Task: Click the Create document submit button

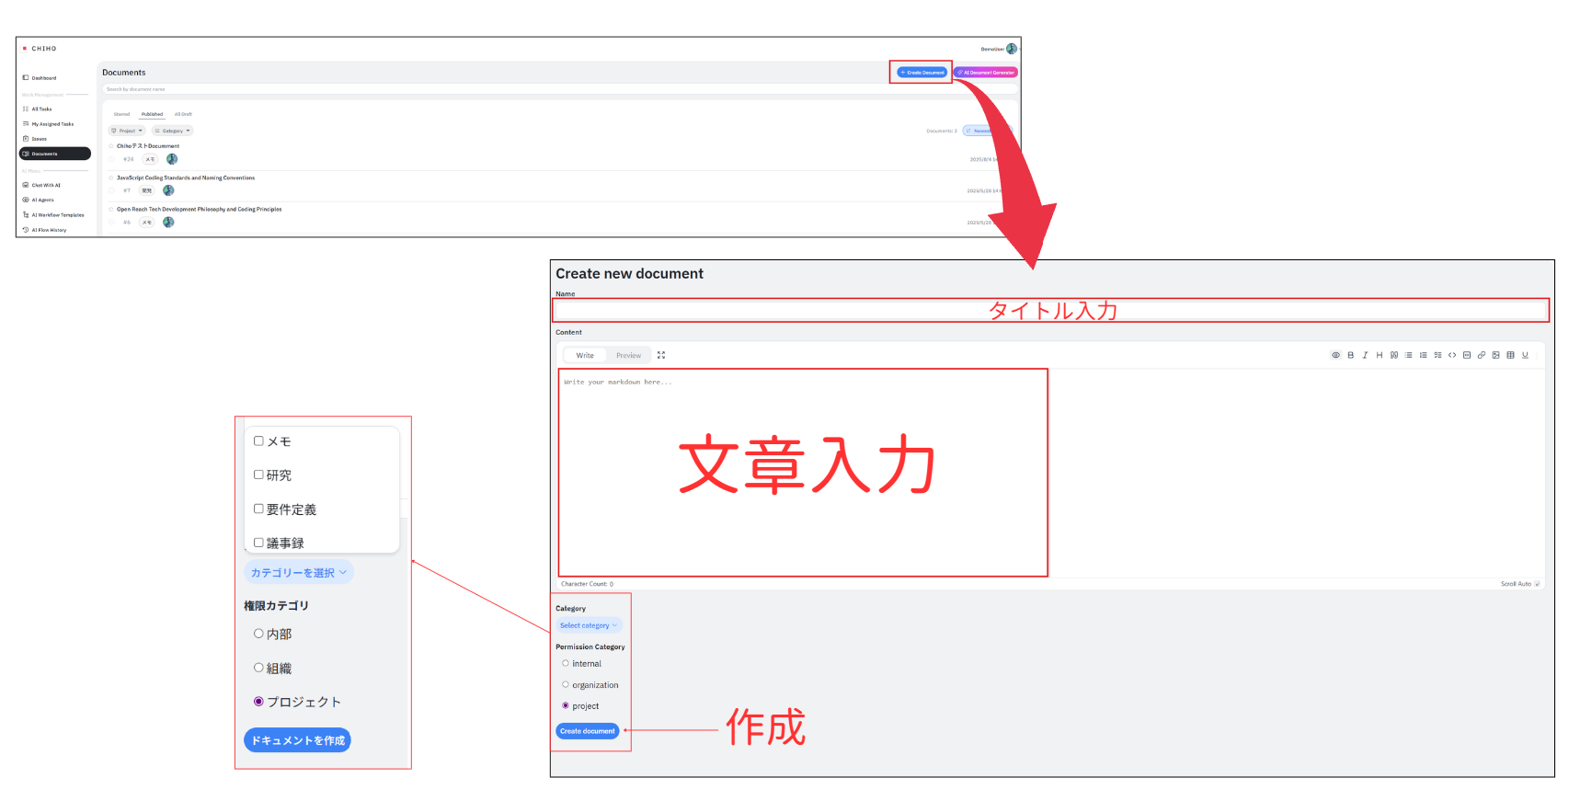Action: click(x=587, y=731)
